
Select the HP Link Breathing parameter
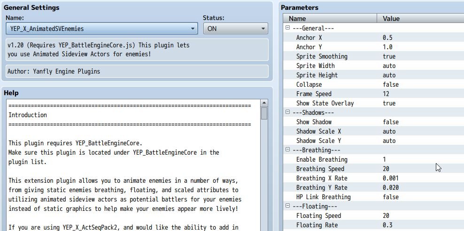[373, 197]
